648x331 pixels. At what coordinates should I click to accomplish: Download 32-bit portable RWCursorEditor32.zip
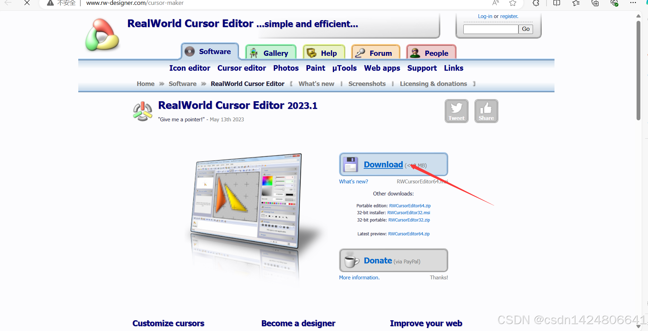pyautogui.click(x=409, y=220)
